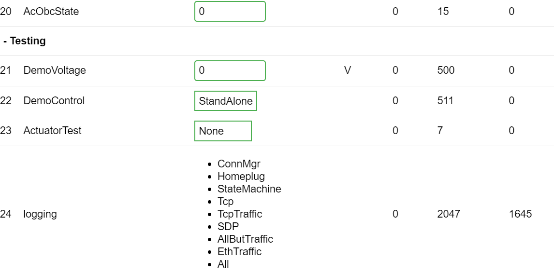This screenshot has height=274, width=554.
Task: Choose AllButTraffic logging option
Action: point(245,239)
